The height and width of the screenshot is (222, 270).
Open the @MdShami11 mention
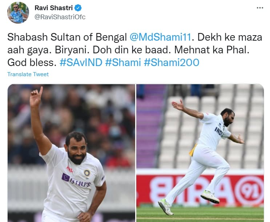point(160,37)
